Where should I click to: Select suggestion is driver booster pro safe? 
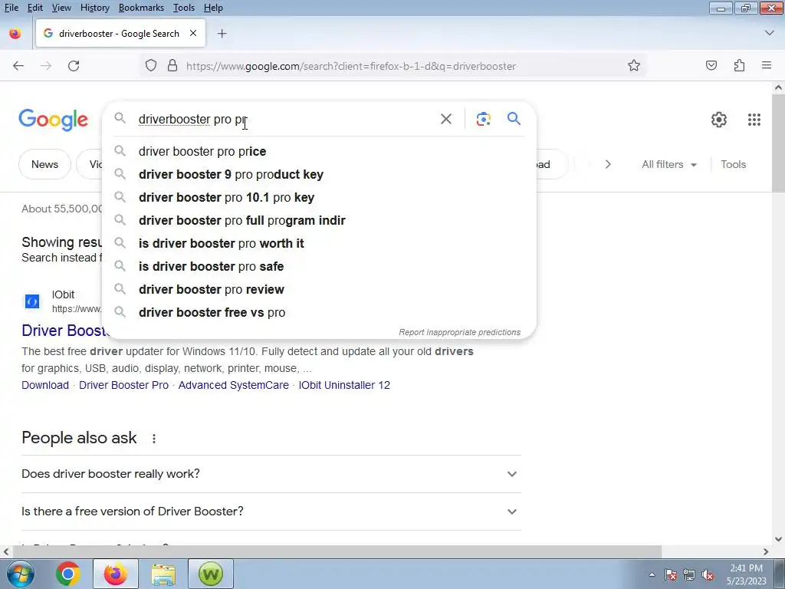(x=319, y=266)
